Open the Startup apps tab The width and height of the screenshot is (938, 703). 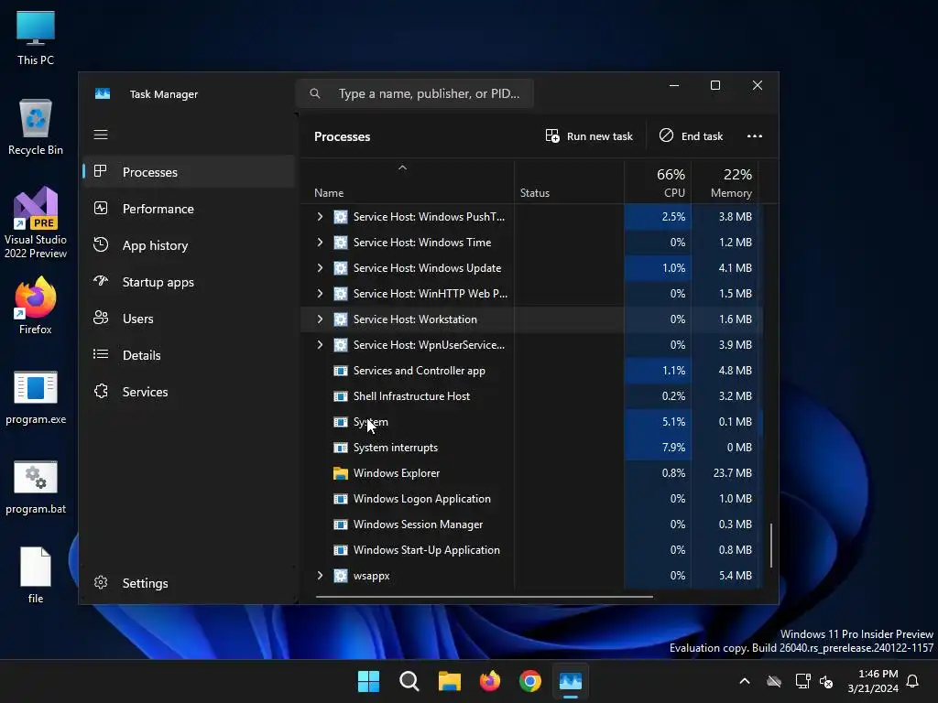(x=189, y=282)
